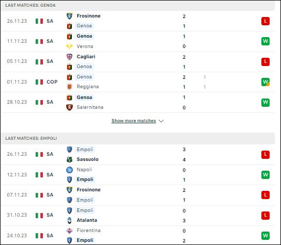This screenshot has width=281, height=245.
Task: Click the red L badge for Frosinone vs Genoa
Action: tap(266, 21)
